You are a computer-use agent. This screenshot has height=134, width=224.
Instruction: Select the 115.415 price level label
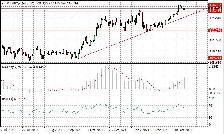pos(215,11)
